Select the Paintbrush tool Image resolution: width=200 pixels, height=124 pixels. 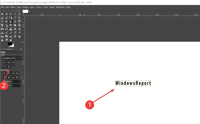(11, 33)
